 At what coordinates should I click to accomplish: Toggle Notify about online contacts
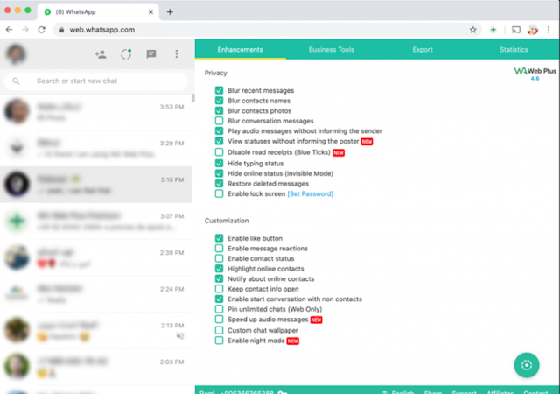tap(219, 278)
